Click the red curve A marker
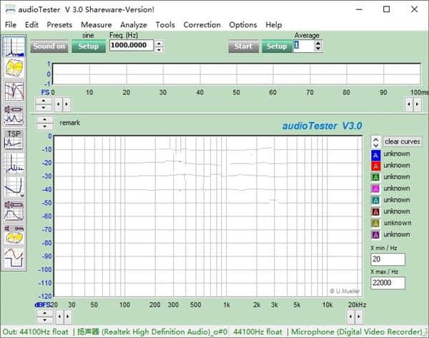Screen dimensions: 429x338 (375, 166)
